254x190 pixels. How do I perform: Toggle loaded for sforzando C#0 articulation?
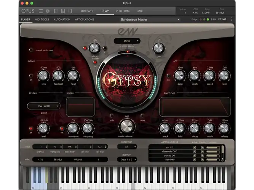point(202,152)
